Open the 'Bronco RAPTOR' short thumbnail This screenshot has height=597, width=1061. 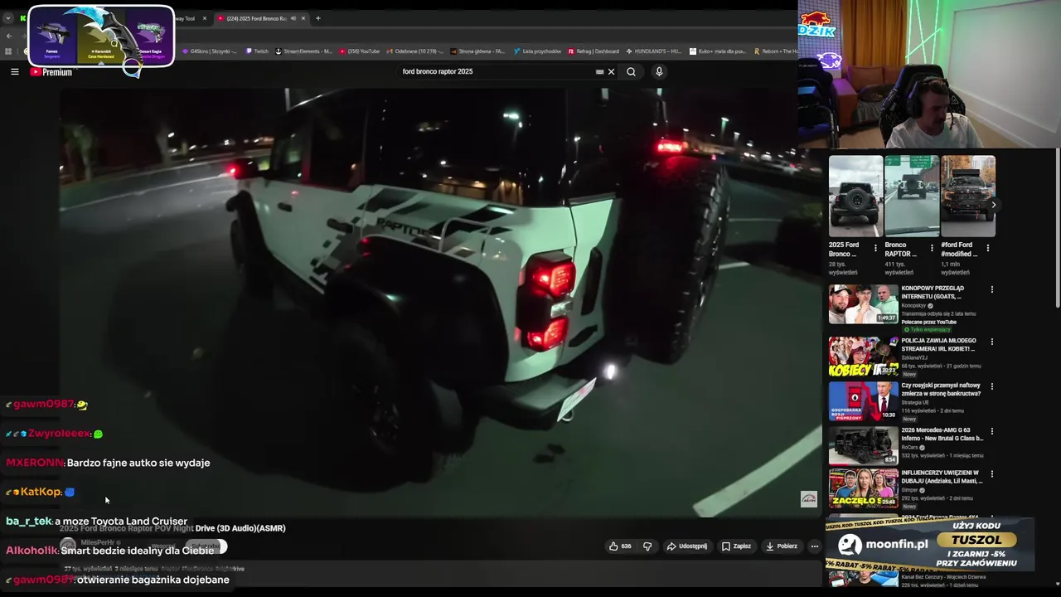pyautogui.click(x=912, y=197)
